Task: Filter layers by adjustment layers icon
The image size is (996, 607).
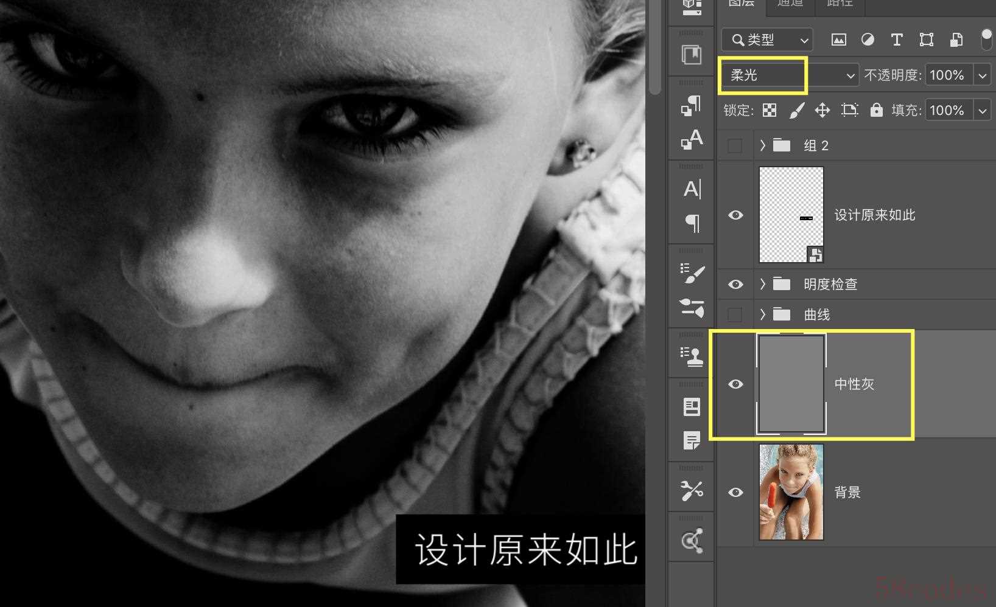Action: (x=868, y=40)
